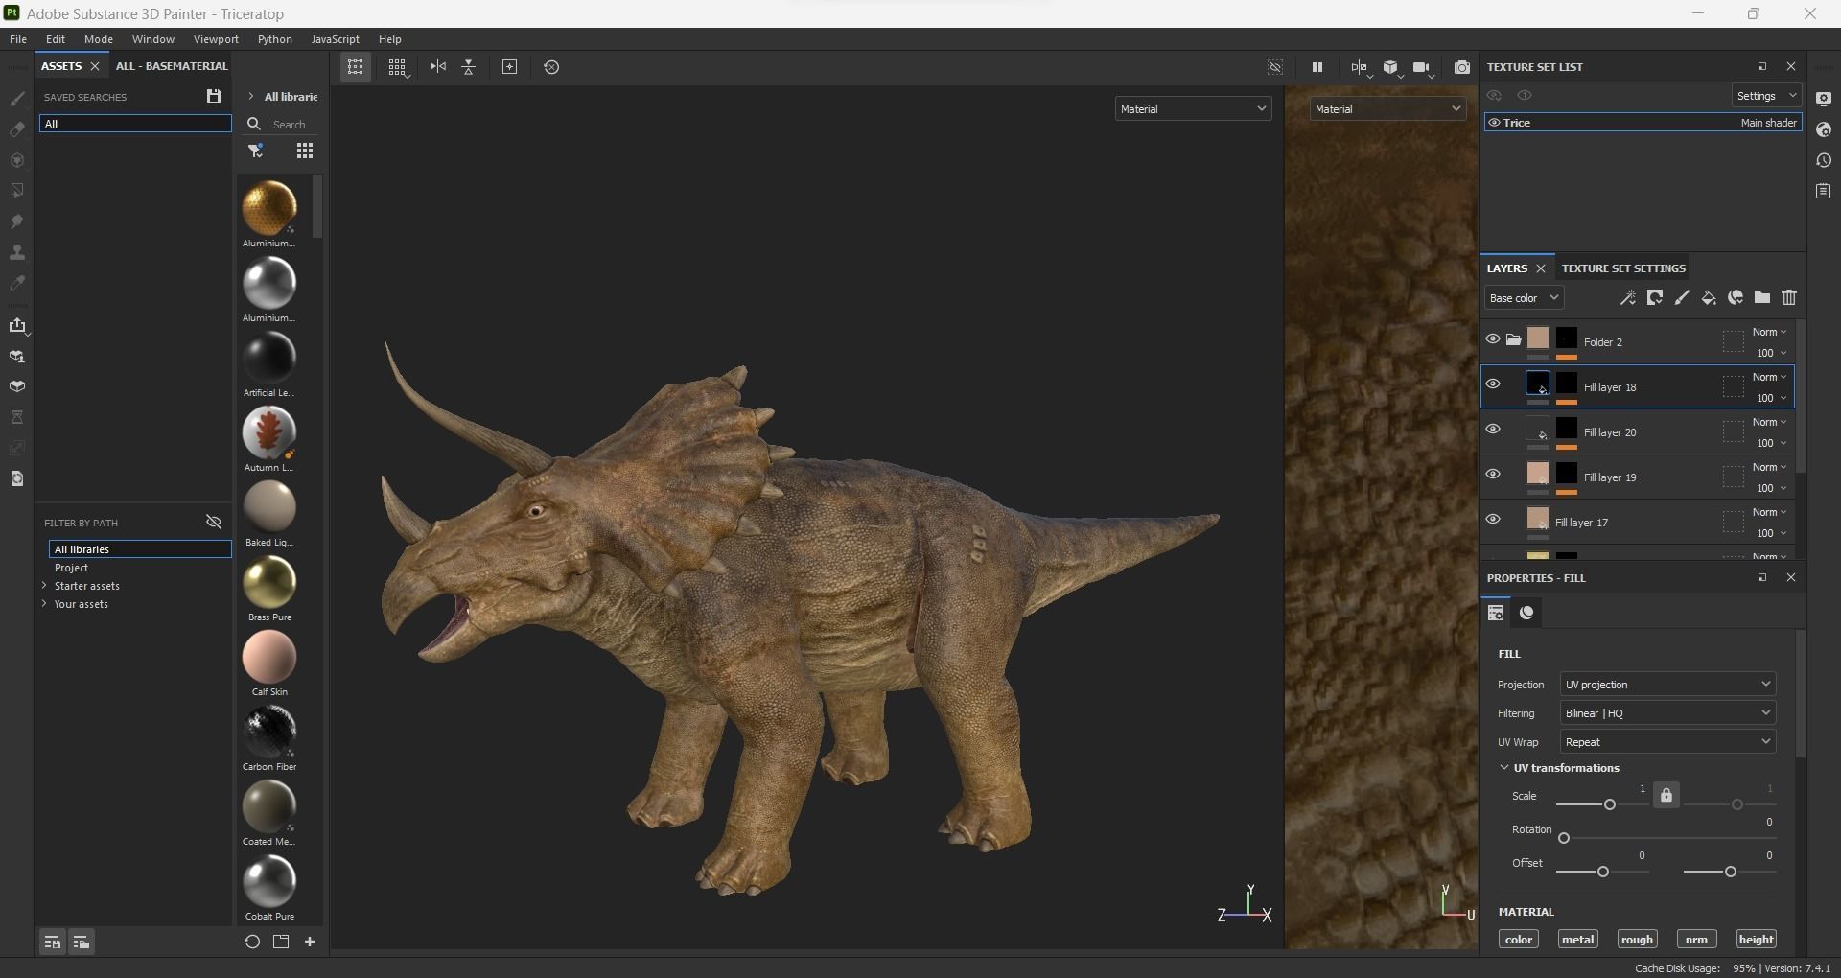Adjust the Rotation slider handle
1841x978 pixels.
click(x=1564, y=838)
